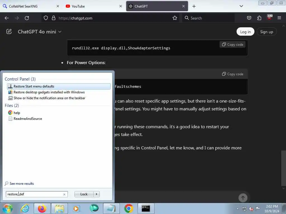The height and width of the screenshot is (214, 286).
Task: Click the Control Panel (3) group header
Action: pyautogui.click(x=20, y=79)
